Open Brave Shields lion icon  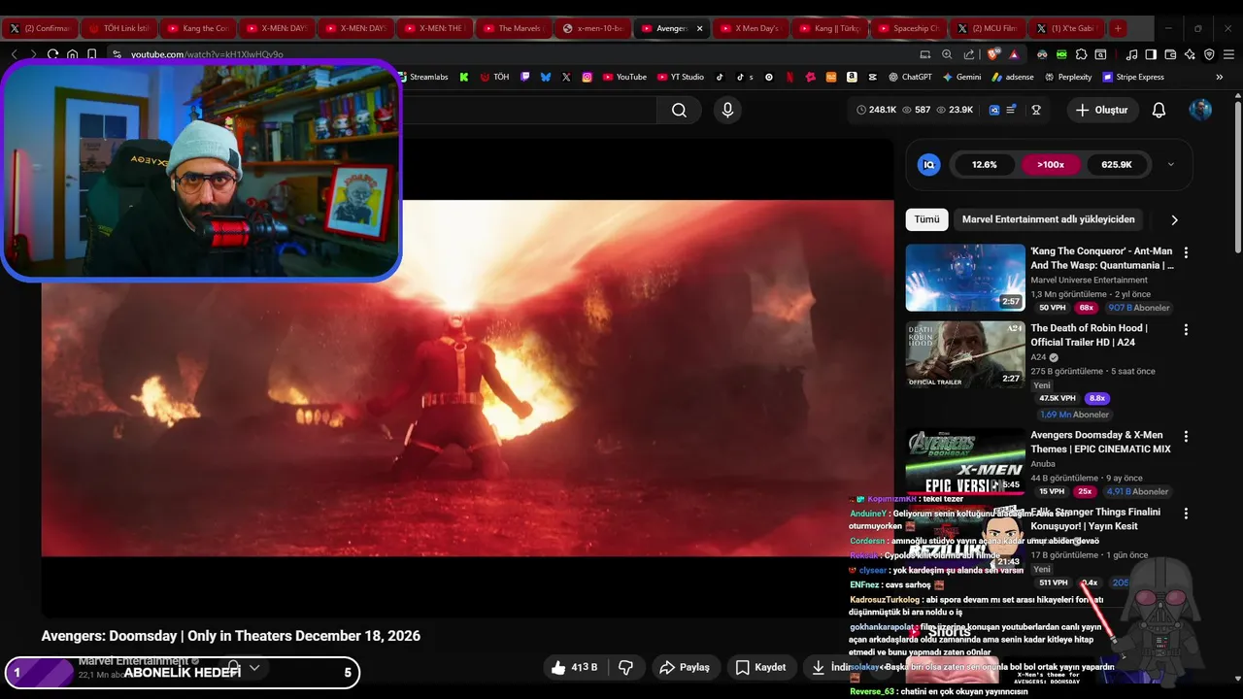tap(992, 54)
